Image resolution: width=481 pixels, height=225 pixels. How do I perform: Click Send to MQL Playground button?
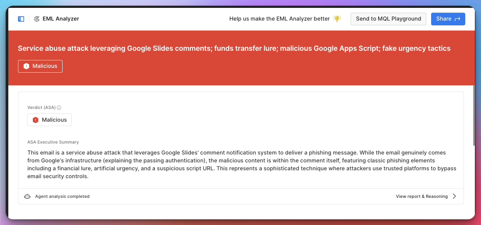388,19
